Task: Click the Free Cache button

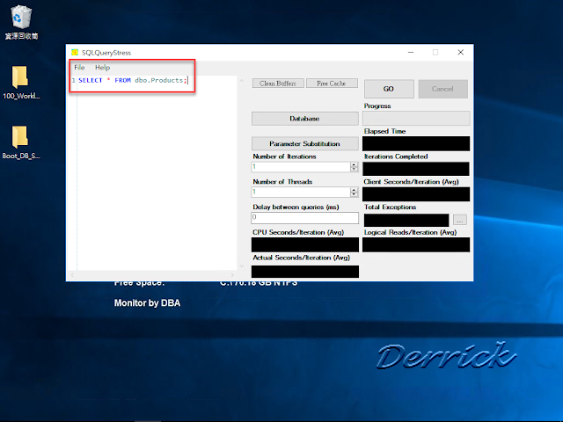Action: [332, 84]
